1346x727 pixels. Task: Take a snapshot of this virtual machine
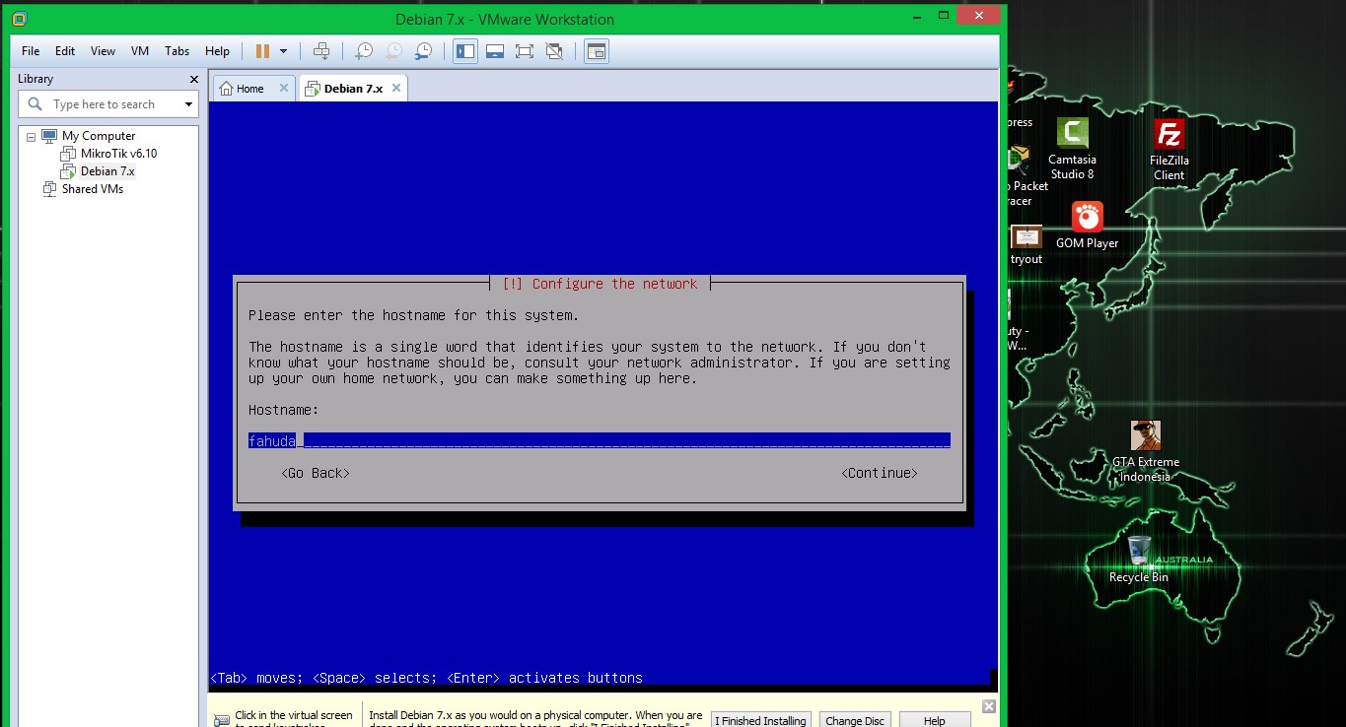[364, 51]
